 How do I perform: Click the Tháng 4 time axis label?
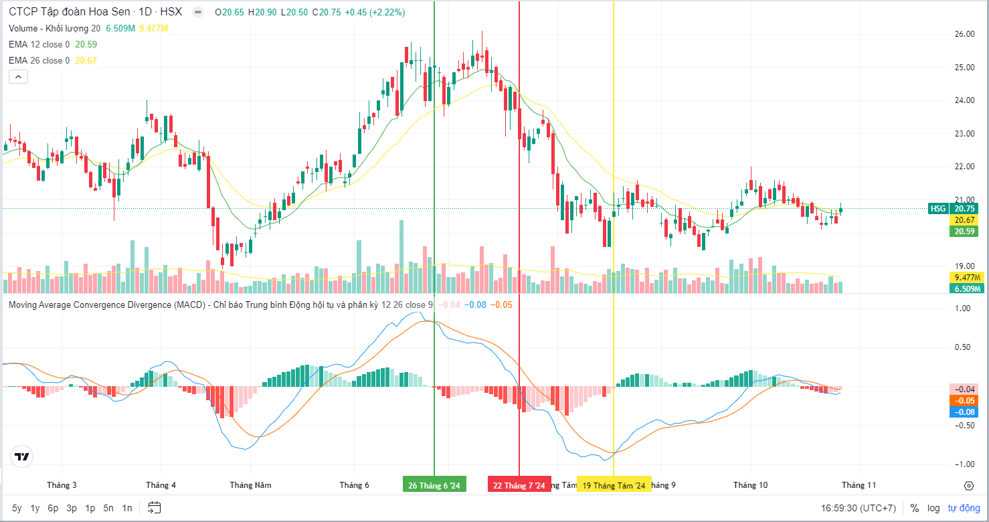point(161,485)
